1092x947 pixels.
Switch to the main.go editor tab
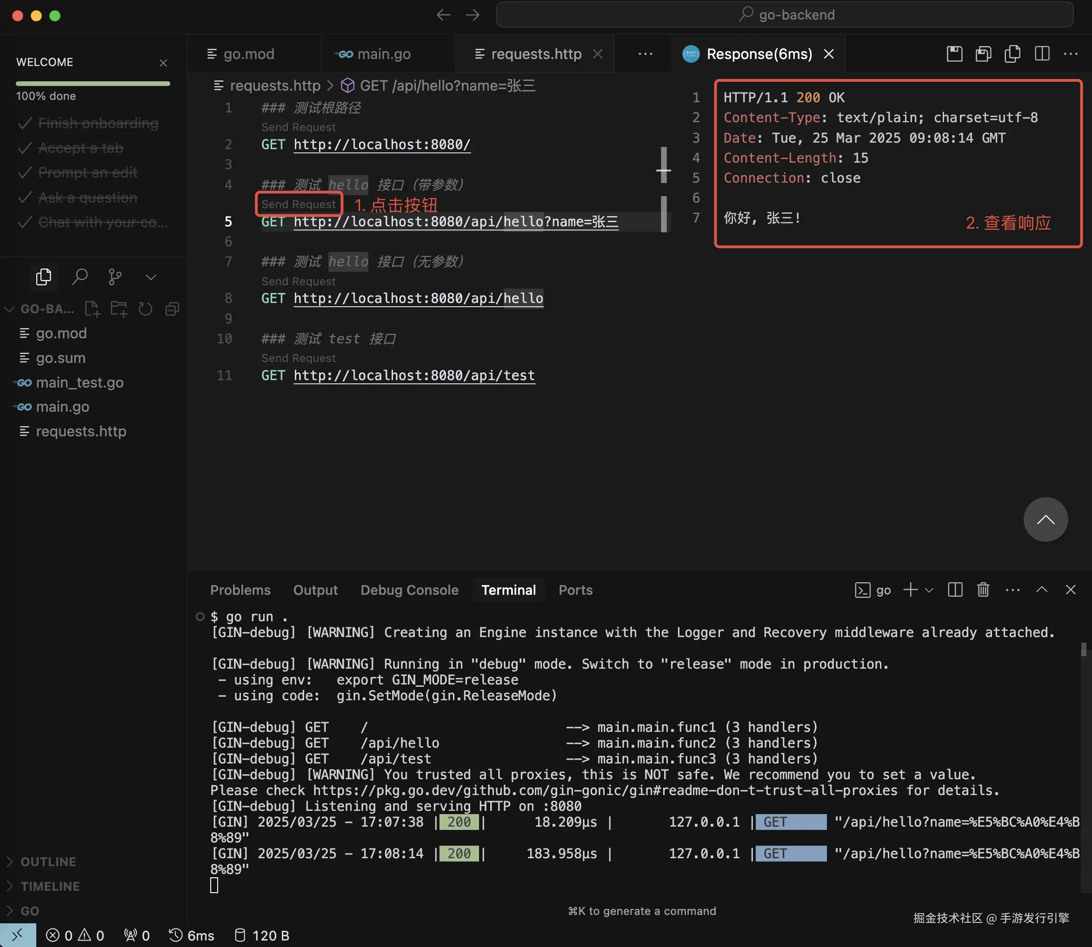click(383, 54)
